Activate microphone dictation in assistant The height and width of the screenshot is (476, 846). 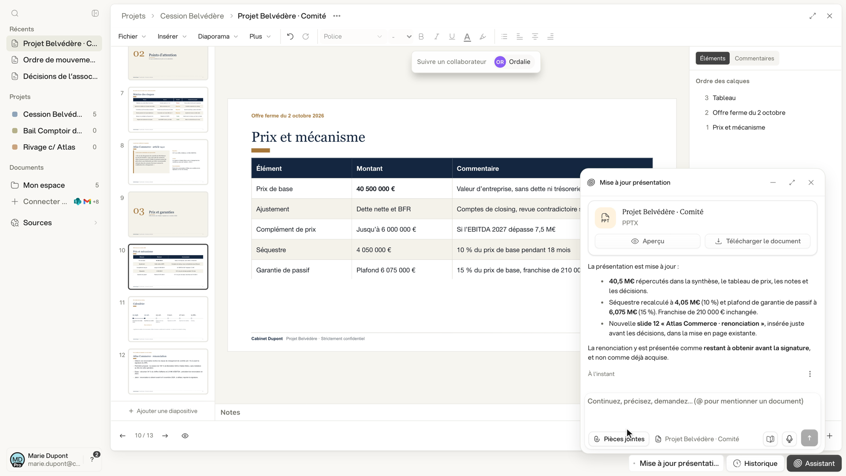[789, 439]
